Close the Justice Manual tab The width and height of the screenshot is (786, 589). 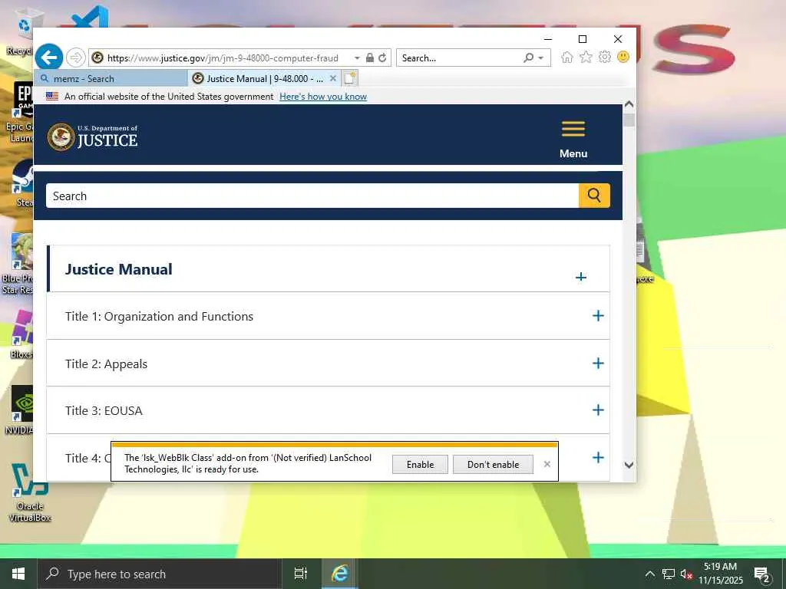click(x=333, y=79)
